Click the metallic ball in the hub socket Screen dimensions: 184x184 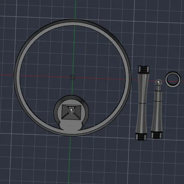[x=71, y=110]
